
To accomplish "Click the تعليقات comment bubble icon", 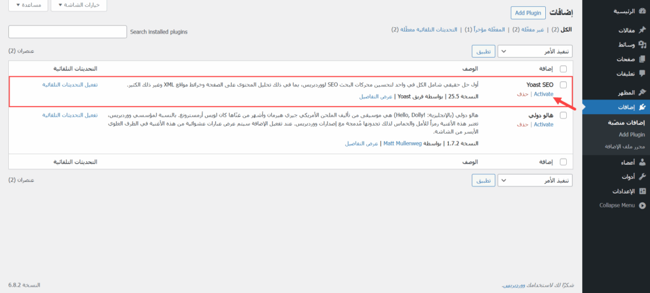I will click(642, 74).
